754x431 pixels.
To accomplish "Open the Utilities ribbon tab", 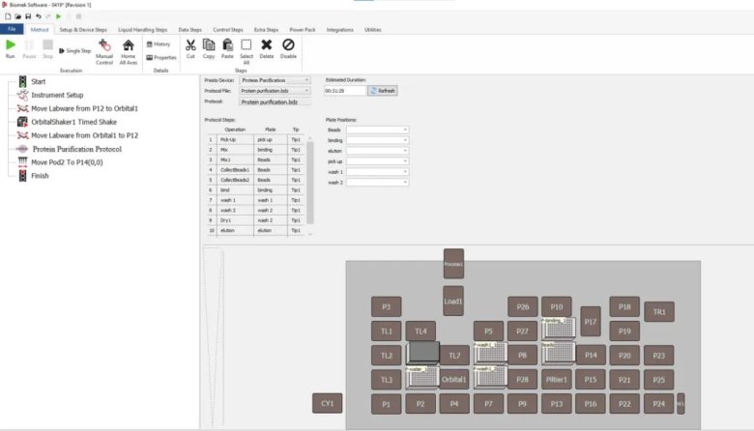I will click(372, 30).
